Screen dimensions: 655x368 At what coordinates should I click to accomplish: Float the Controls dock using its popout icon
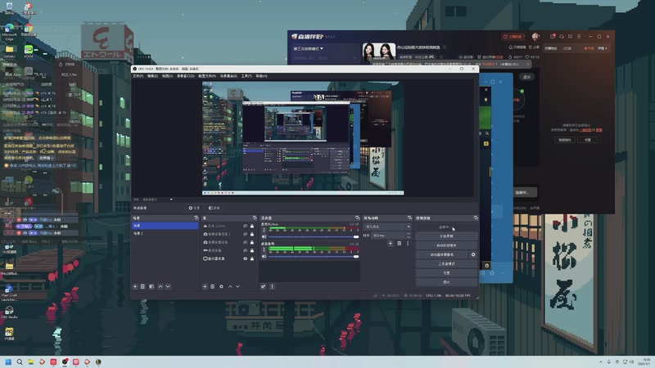point(476,218)
